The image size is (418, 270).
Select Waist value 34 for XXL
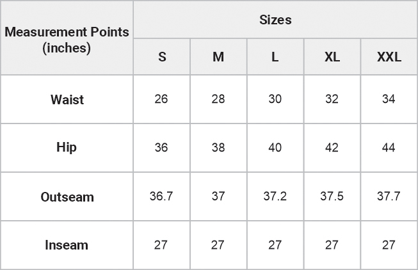(389, 99)
